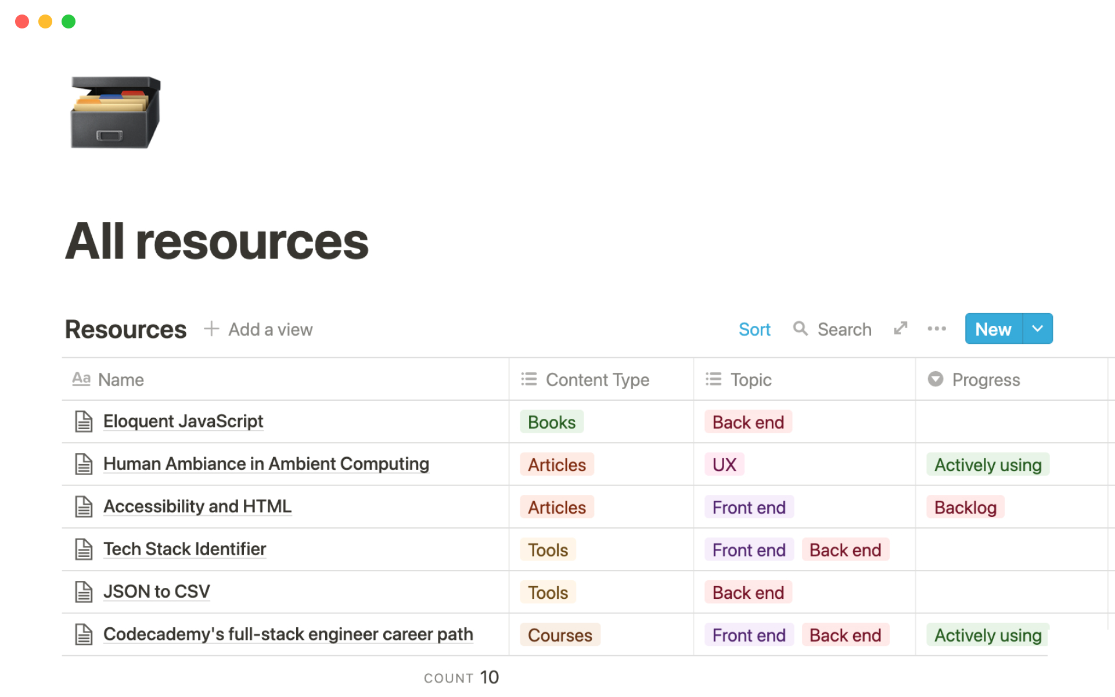Image resolution: width=1115 pixels, height=697 pixels.
Task: Open Codecademy's full-stack engineer career path
Action: coord(288,634)
